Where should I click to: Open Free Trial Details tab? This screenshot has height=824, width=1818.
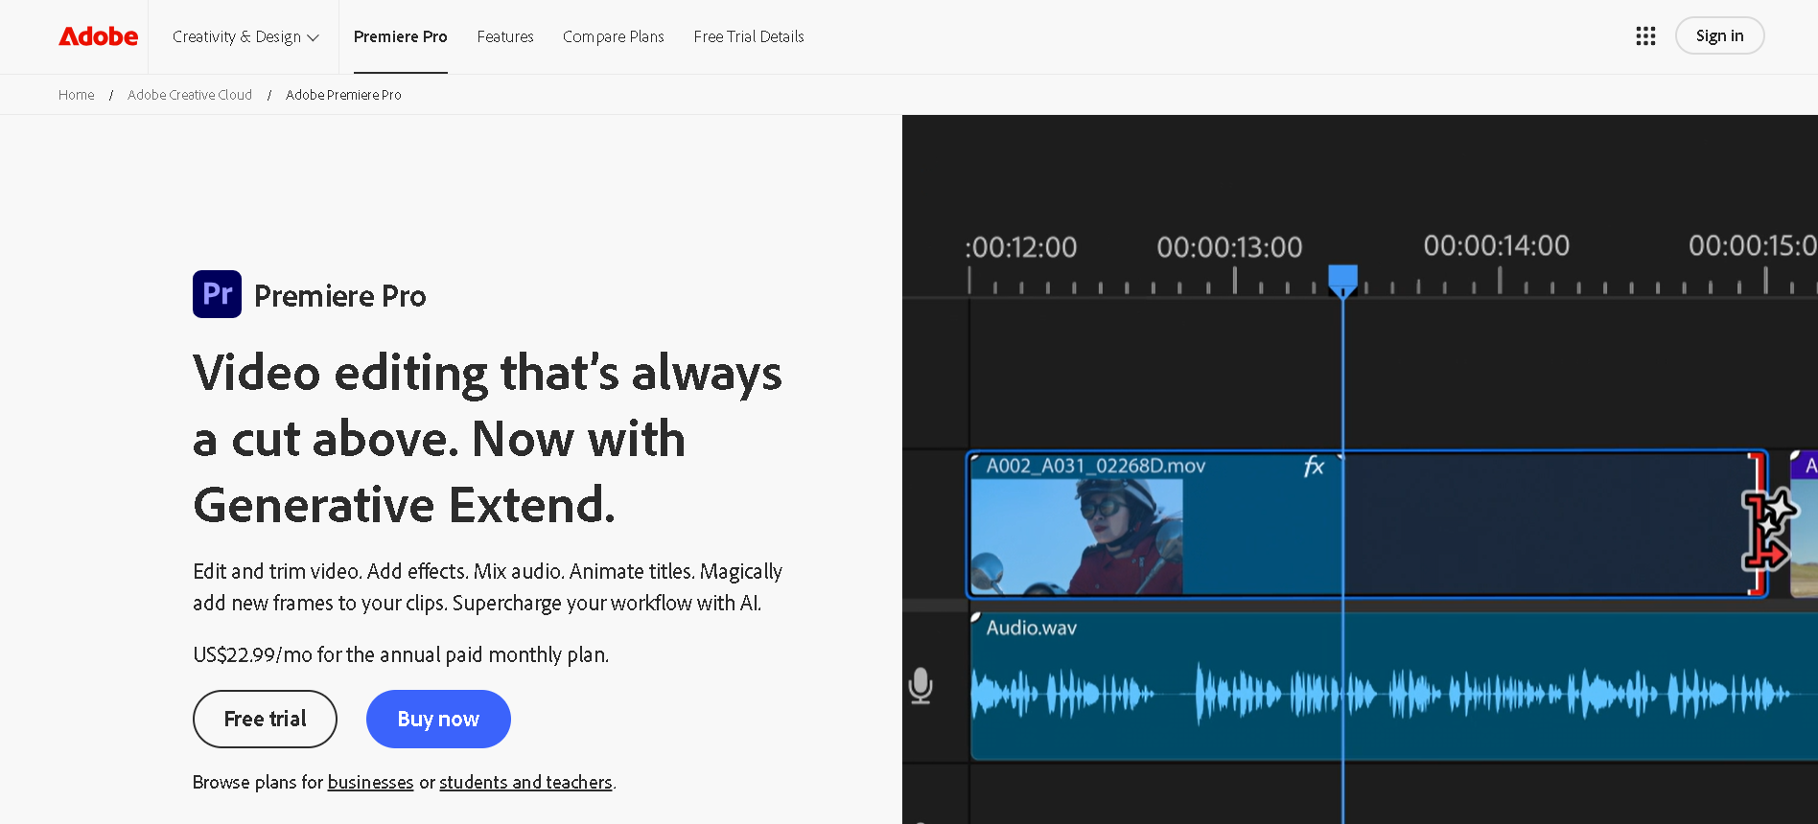point(749,36)
